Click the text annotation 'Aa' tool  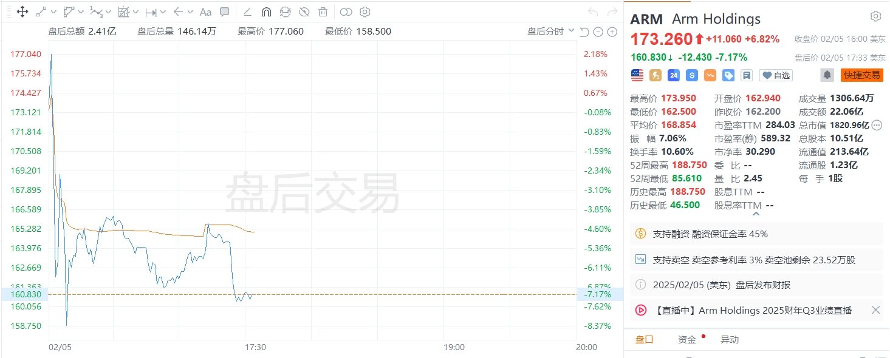pos(205,12)
